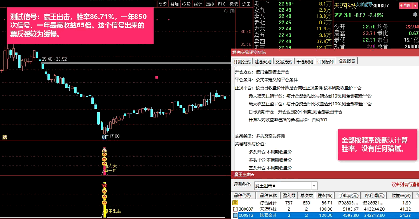The height and width of the screenshot is (219, 419).
Task: Click the diamond icon above the chart
Action: pos(226,11)
